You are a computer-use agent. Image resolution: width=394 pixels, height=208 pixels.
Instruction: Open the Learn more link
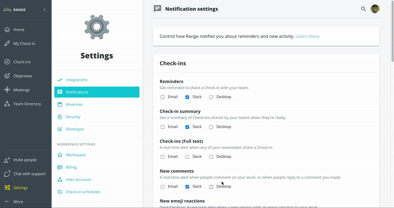tap(307, 36)
